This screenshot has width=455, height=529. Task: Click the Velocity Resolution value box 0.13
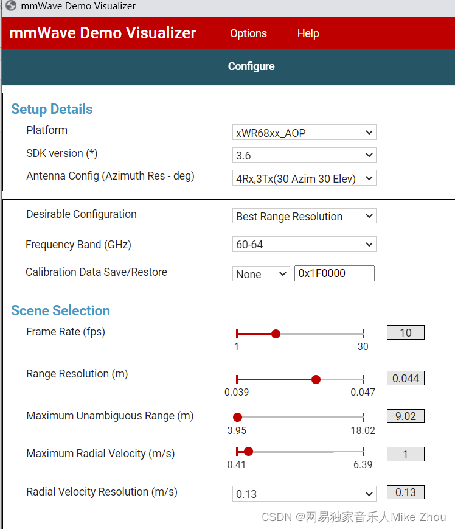406,492
